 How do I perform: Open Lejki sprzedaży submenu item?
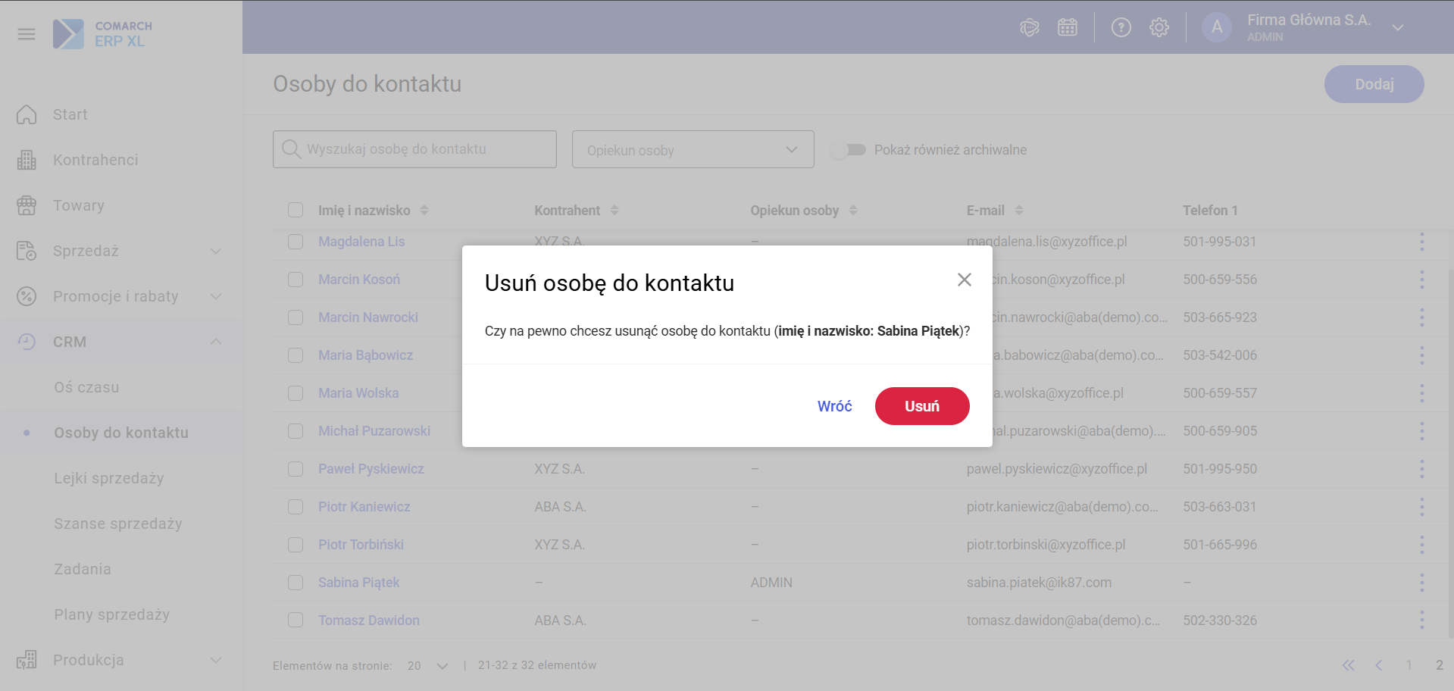pyautogui.click(x=109, y=478)
